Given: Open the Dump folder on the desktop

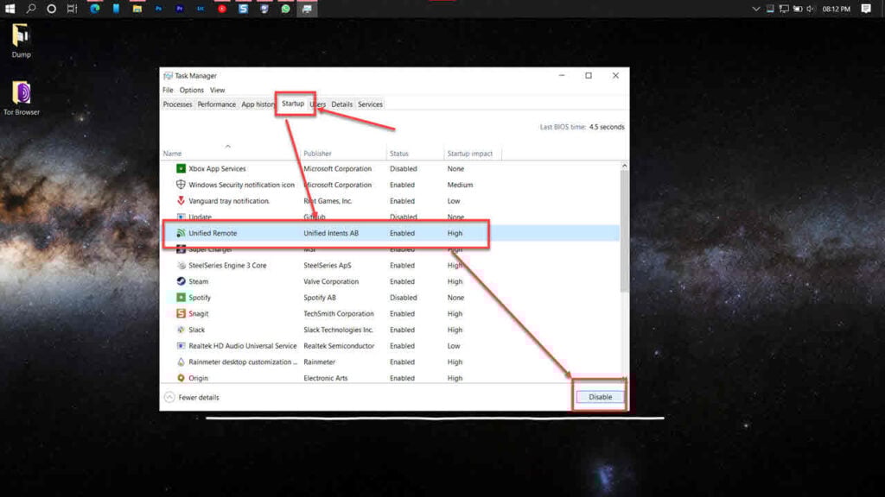Looking at the screenshot, I should point(21,41).
